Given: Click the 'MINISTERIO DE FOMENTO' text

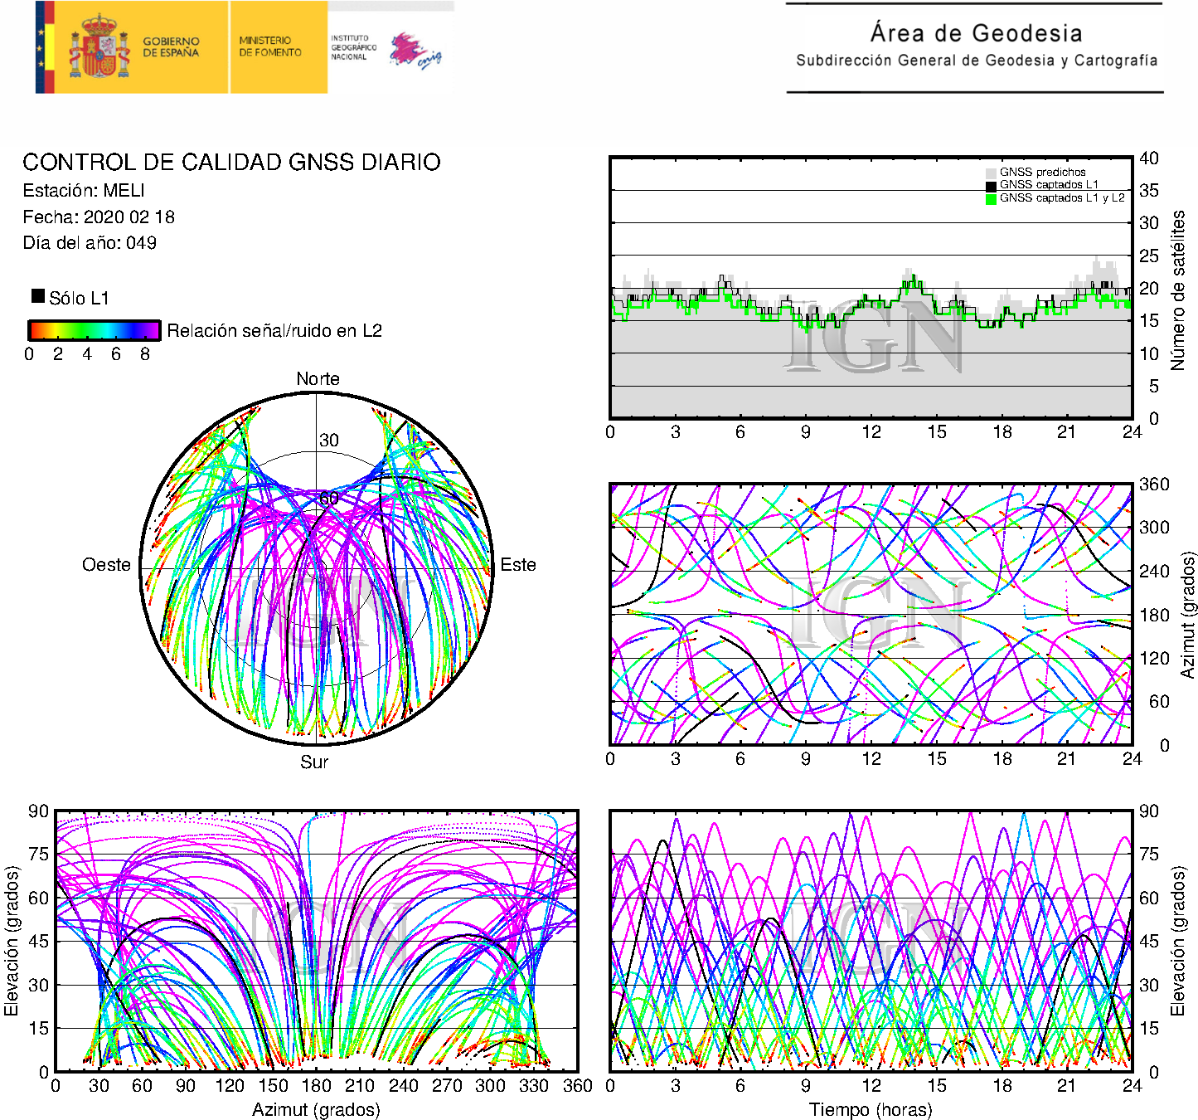Looking at the screenshot, I should click(270, 46).
